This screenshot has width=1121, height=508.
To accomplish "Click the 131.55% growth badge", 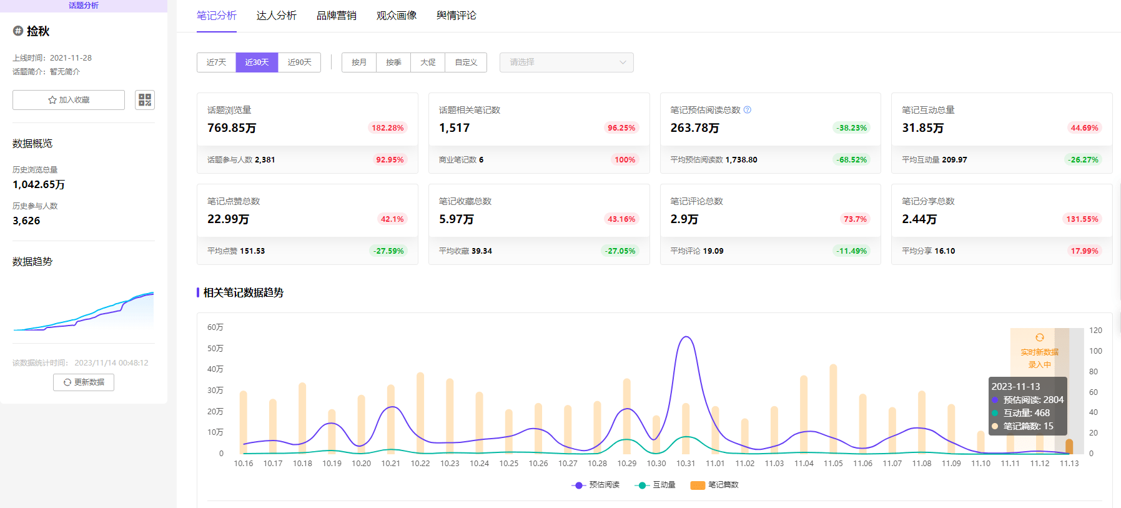I will [x=1082, y=219].
